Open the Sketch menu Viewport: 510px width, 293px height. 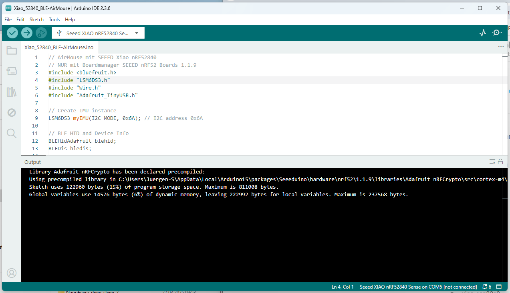36,20
